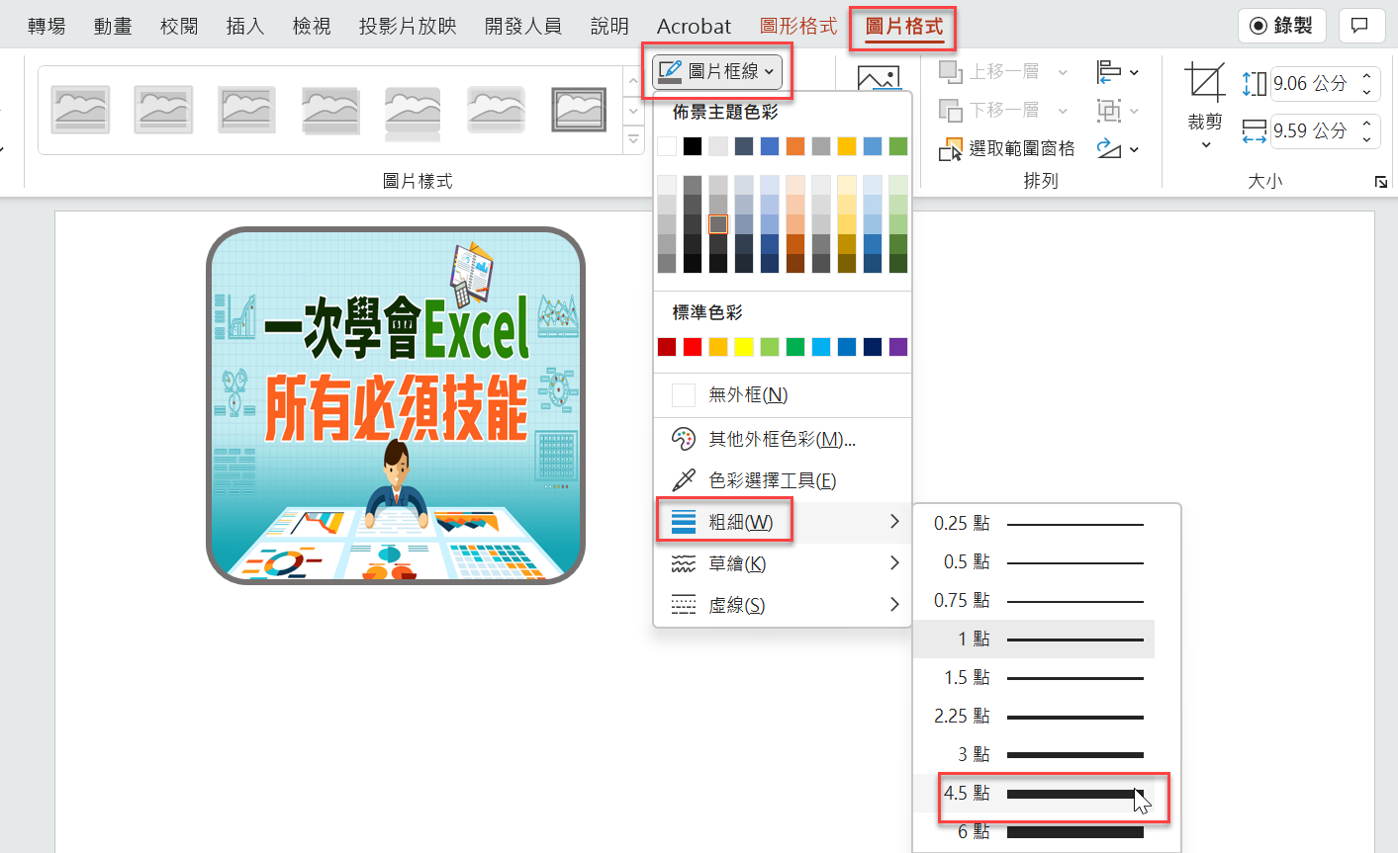Expand the picture styles gallery more arrow
1398x853 pixels.
pos(634,140)
